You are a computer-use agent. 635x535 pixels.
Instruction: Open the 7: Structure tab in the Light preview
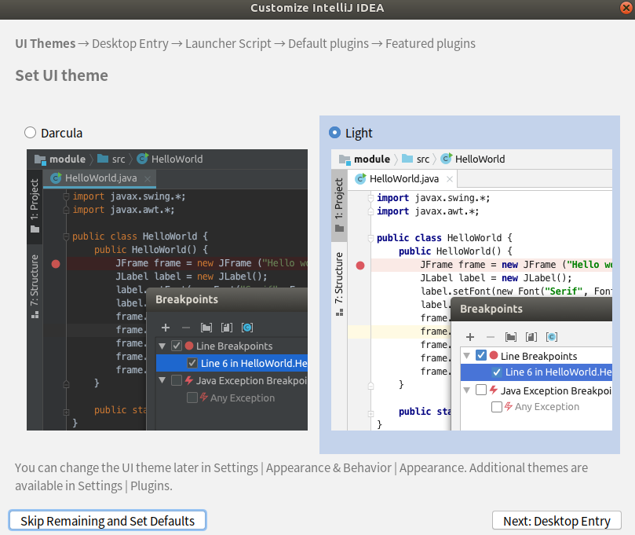click(339, 284)
